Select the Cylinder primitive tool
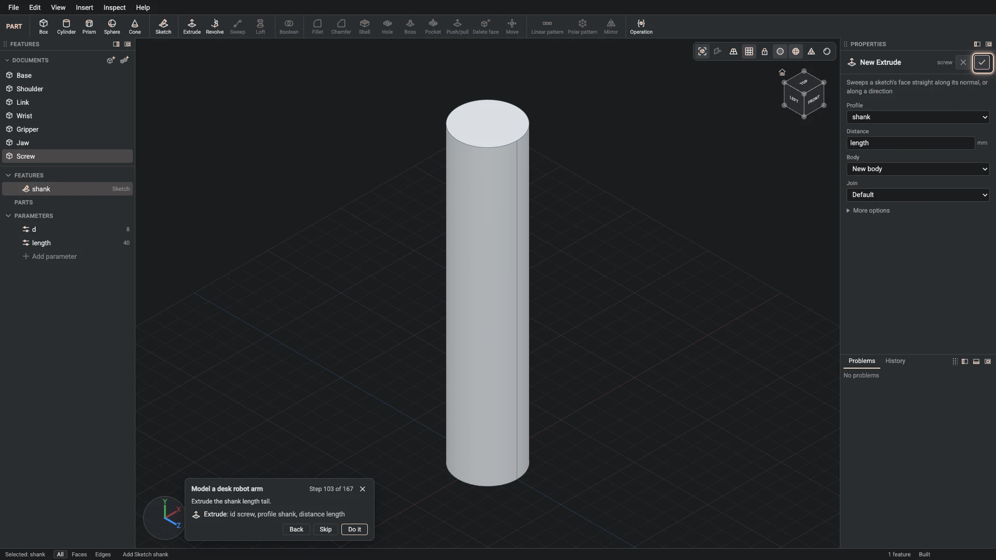This screenshot has height=560, width=996. [66, 26]
